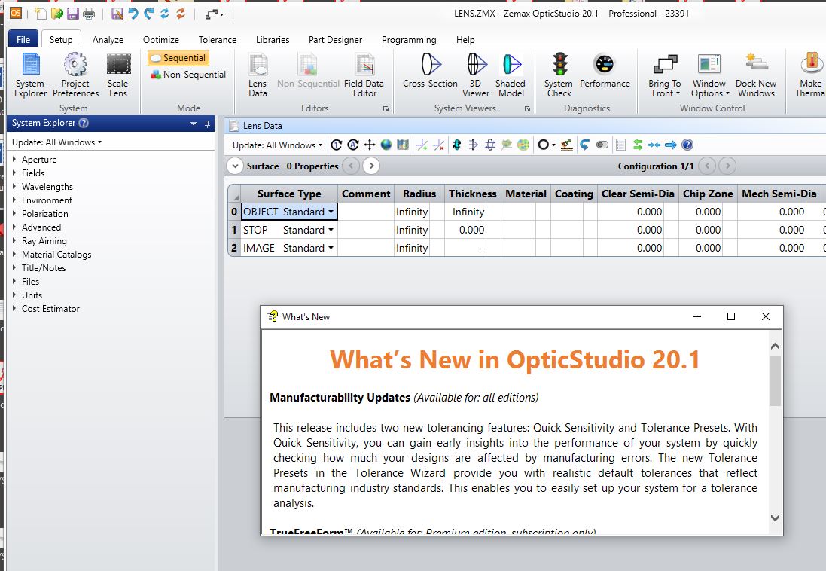
Task: Switch to the Part Designer tab
Action: pyautogui.click(x=336, y=39)
